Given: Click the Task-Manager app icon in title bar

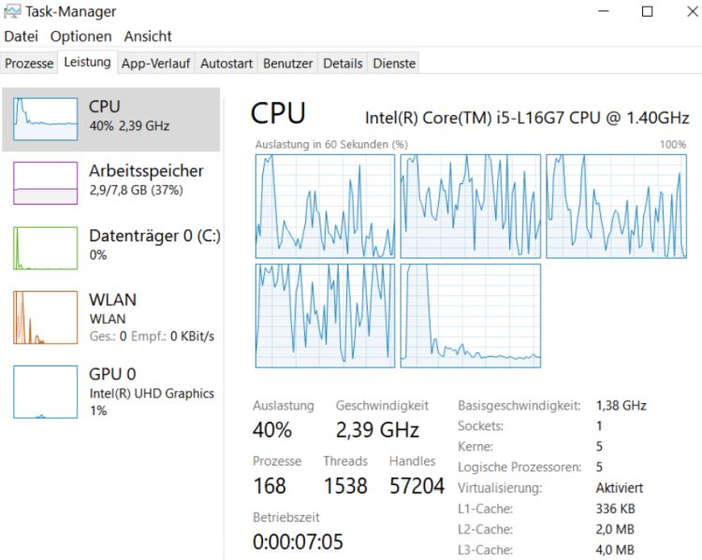Looking at the screenshot, I should click(12, 11).
